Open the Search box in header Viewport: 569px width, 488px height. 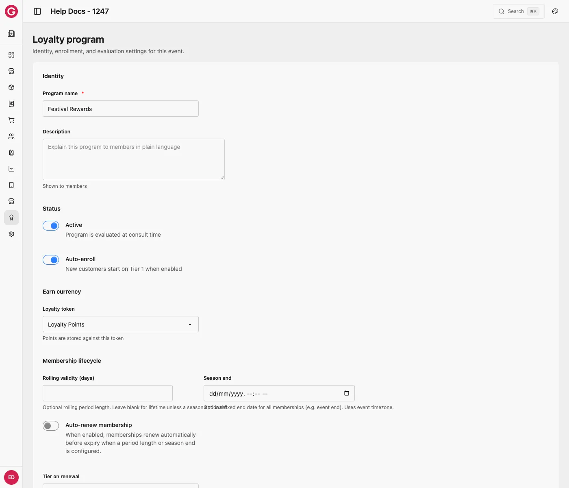pos(519,11)
